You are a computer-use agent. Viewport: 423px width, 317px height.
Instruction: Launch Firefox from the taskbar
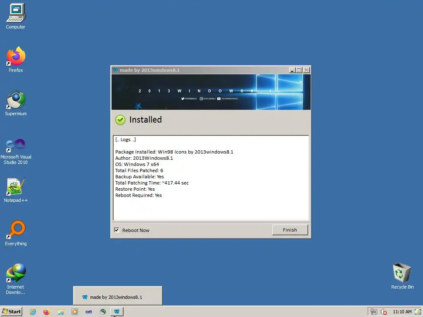pos(46,312)
